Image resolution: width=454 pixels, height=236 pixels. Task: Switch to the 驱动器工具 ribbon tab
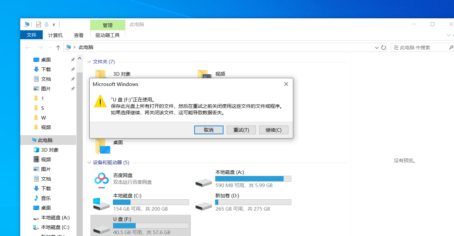(108, 35)
